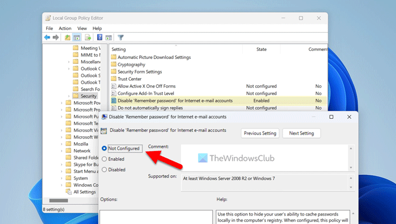The image size is (396, 224).
Task: Click the Supported on scroll down arrow
Action: point(351,187)
